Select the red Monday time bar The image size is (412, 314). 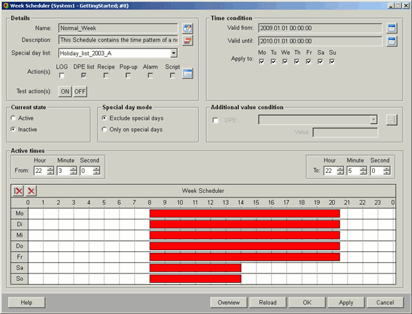(x=245, y=214)
